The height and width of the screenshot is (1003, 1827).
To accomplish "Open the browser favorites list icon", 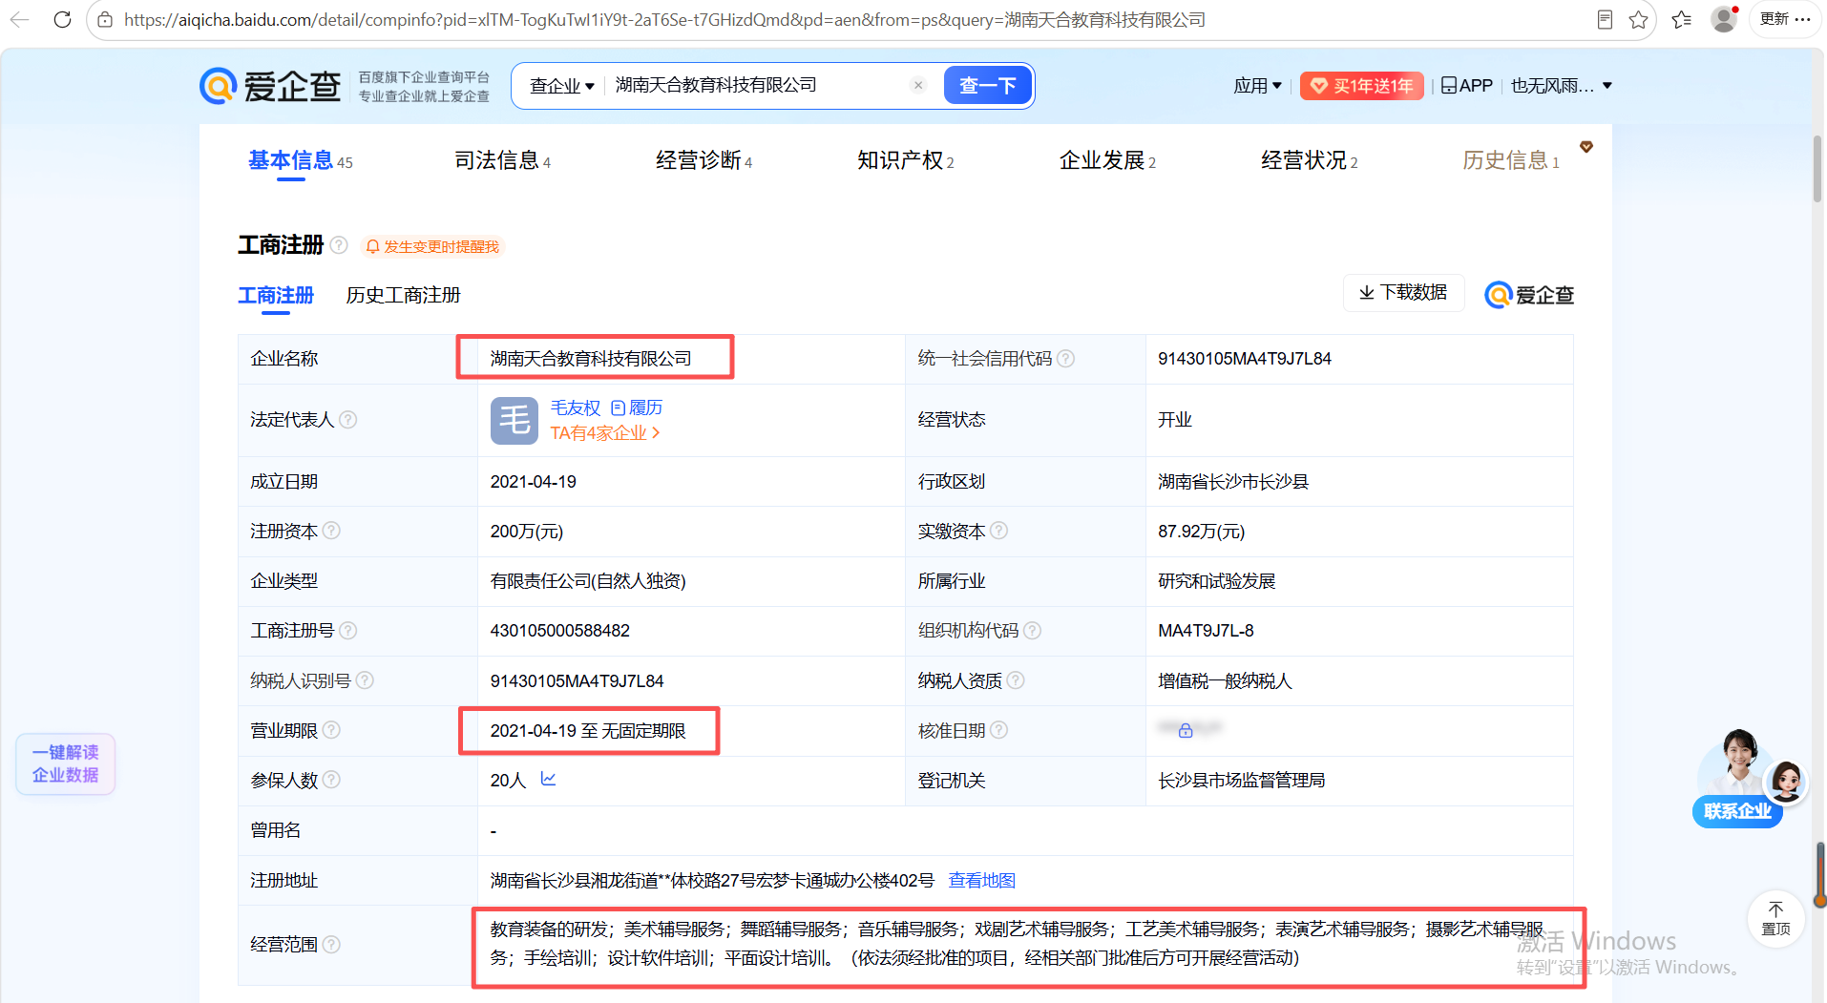I will [x=1682, y=19].
